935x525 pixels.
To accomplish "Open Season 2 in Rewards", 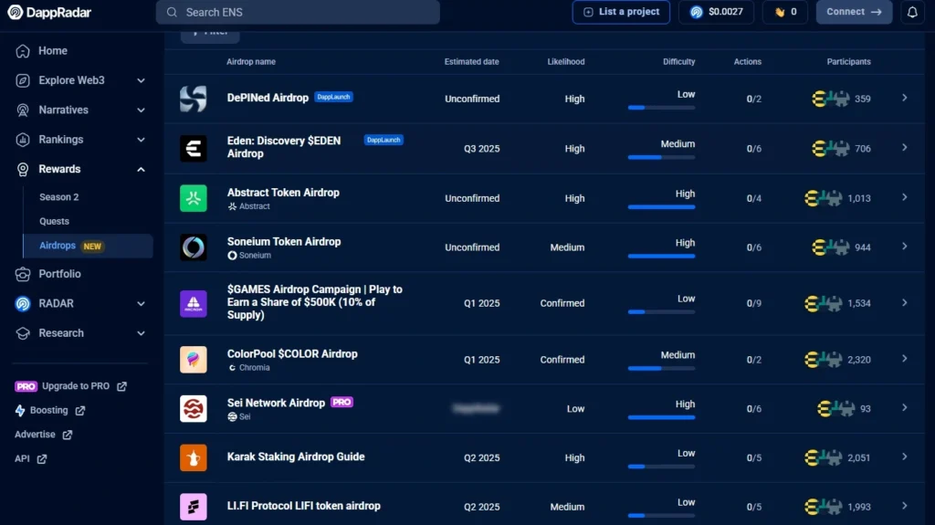I will (59, 197).
